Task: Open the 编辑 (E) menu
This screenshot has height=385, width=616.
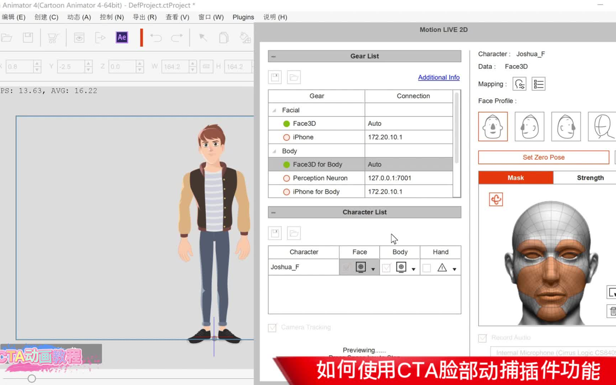Action: pyautogui.click(x=14, y=17)
